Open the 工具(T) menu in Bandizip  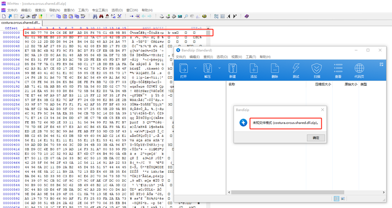click(x=251, y=57)
